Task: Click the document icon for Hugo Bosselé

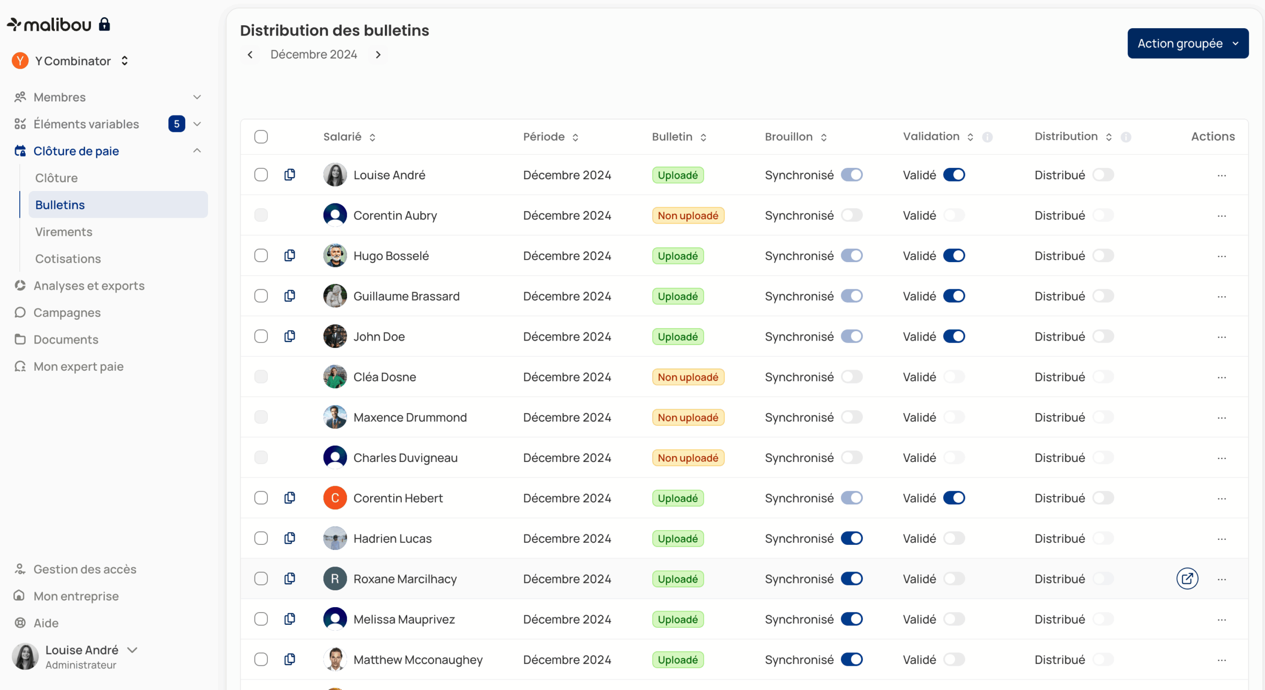Action: [290, 256]
